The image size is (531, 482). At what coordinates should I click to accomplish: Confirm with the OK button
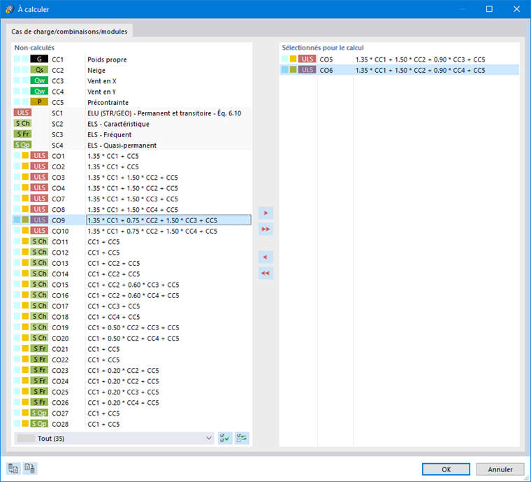tap(446, 469)
